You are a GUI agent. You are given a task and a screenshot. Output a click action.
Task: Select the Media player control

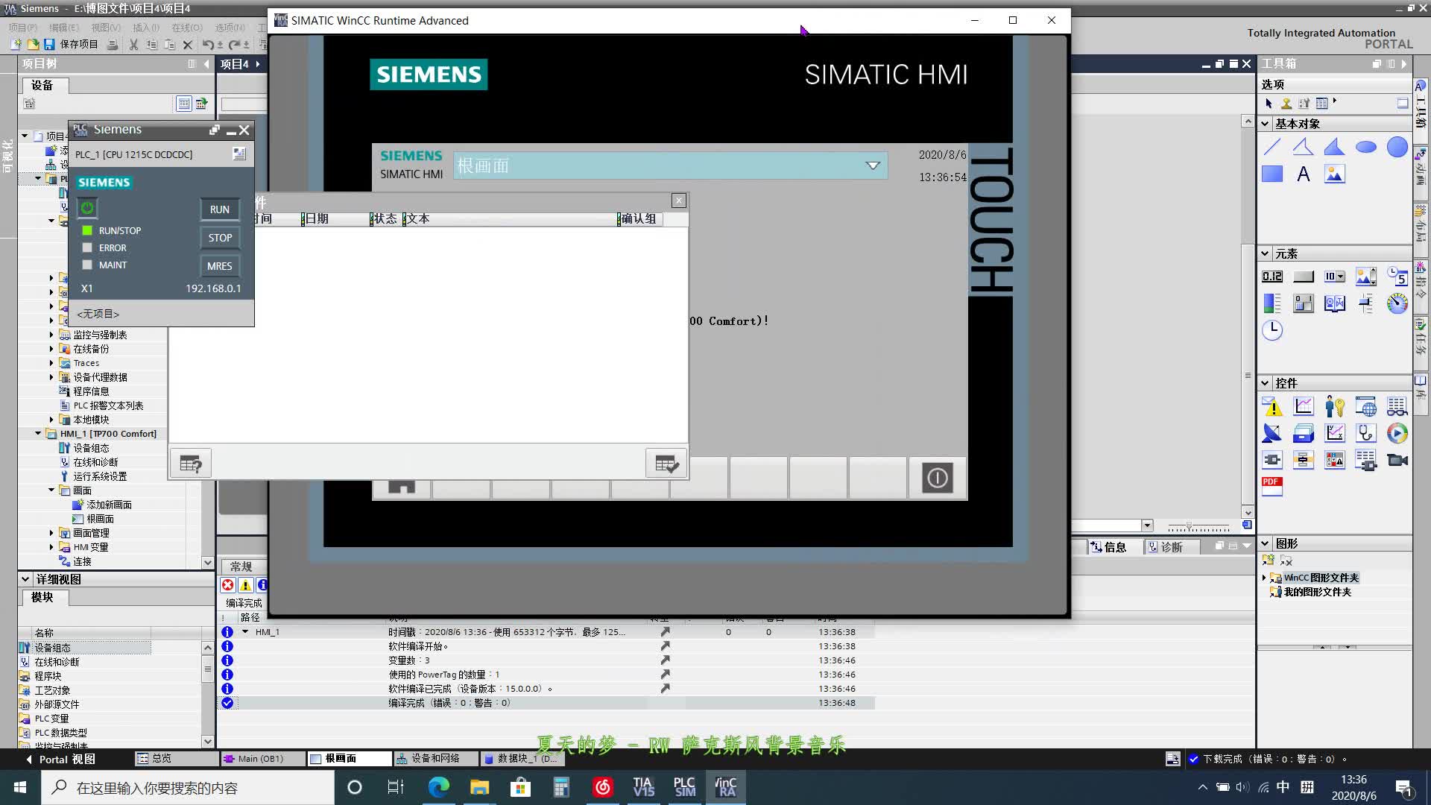point(1397,433)
